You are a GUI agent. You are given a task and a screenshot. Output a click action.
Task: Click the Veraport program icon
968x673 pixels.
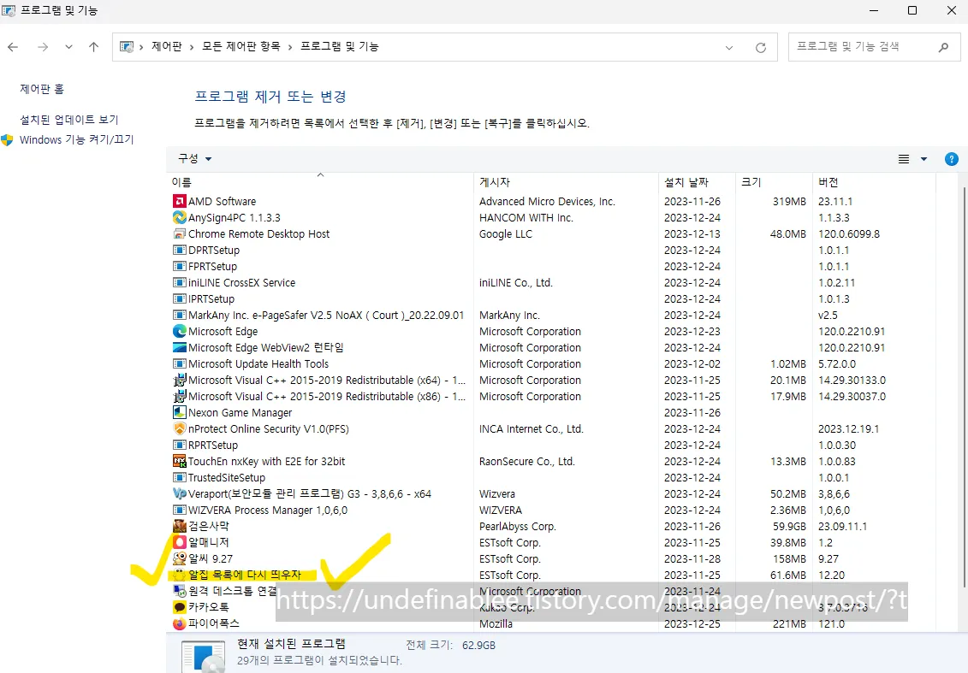(179, 493)
